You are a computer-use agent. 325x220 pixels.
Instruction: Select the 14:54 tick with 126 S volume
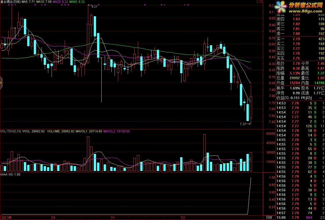pyautogui.click(x=300, y=126)
